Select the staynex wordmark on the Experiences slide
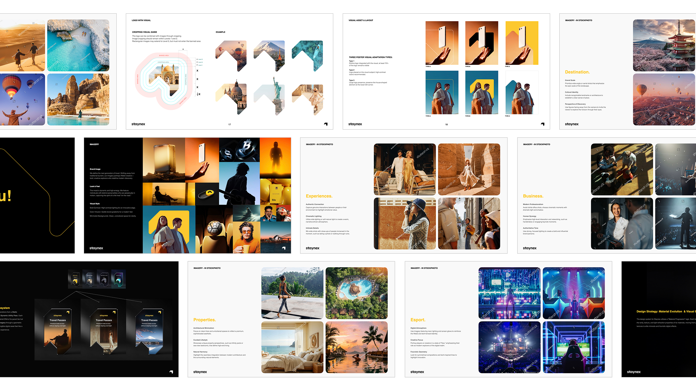696x391 pixels. pyautogui.click(x=313, y=248)
